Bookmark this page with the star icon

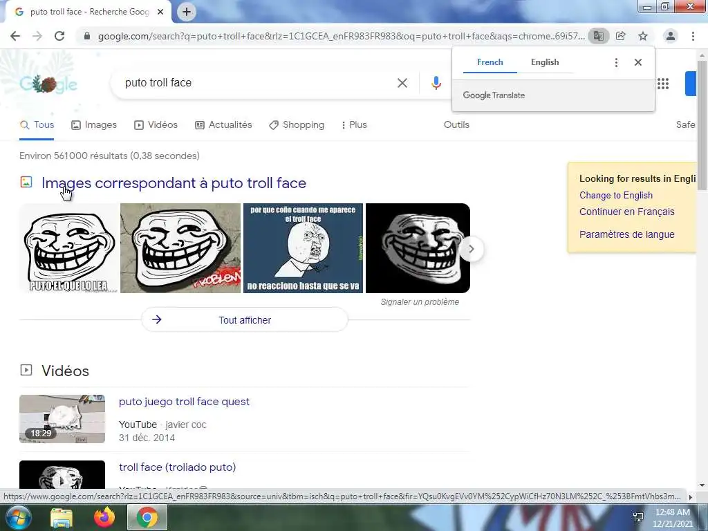643,36
